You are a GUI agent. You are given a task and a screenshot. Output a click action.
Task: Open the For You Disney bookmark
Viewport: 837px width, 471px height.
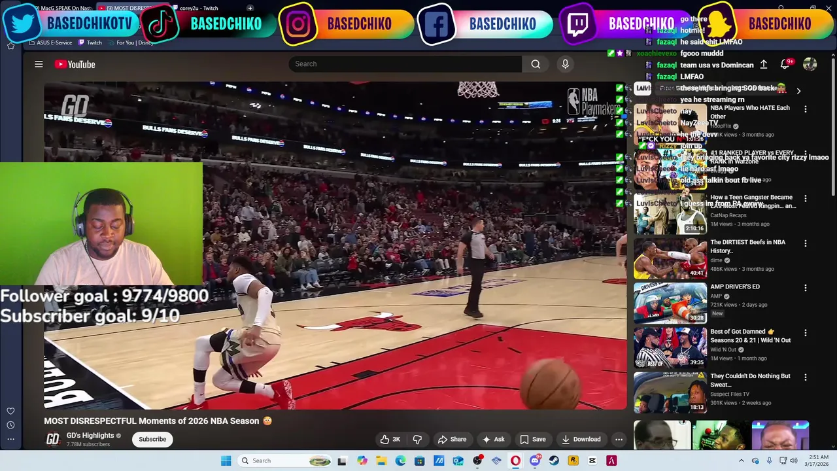(x=131, y=43)
